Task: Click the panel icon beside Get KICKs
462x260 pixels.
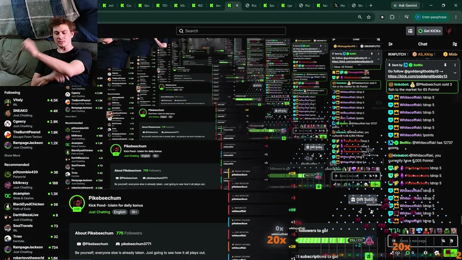Action: point(410,31)
